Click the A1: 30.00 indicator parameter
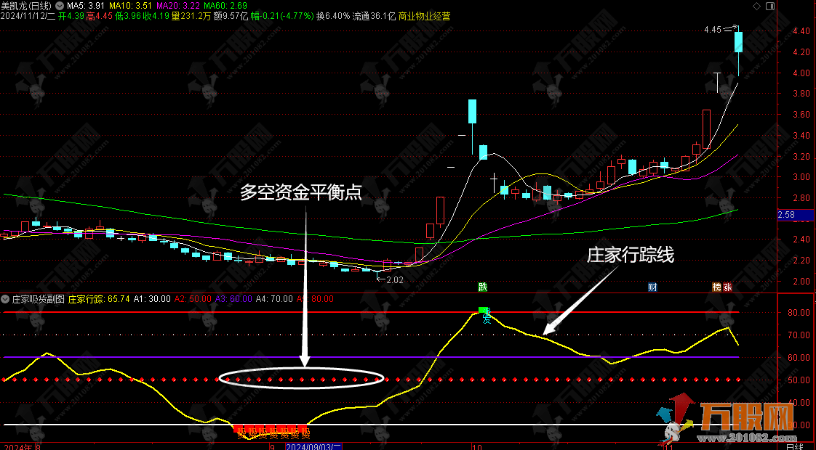Image resolution: width=816 pixels, height=450 pixels. pyautogui.click(x=152, y=299)
